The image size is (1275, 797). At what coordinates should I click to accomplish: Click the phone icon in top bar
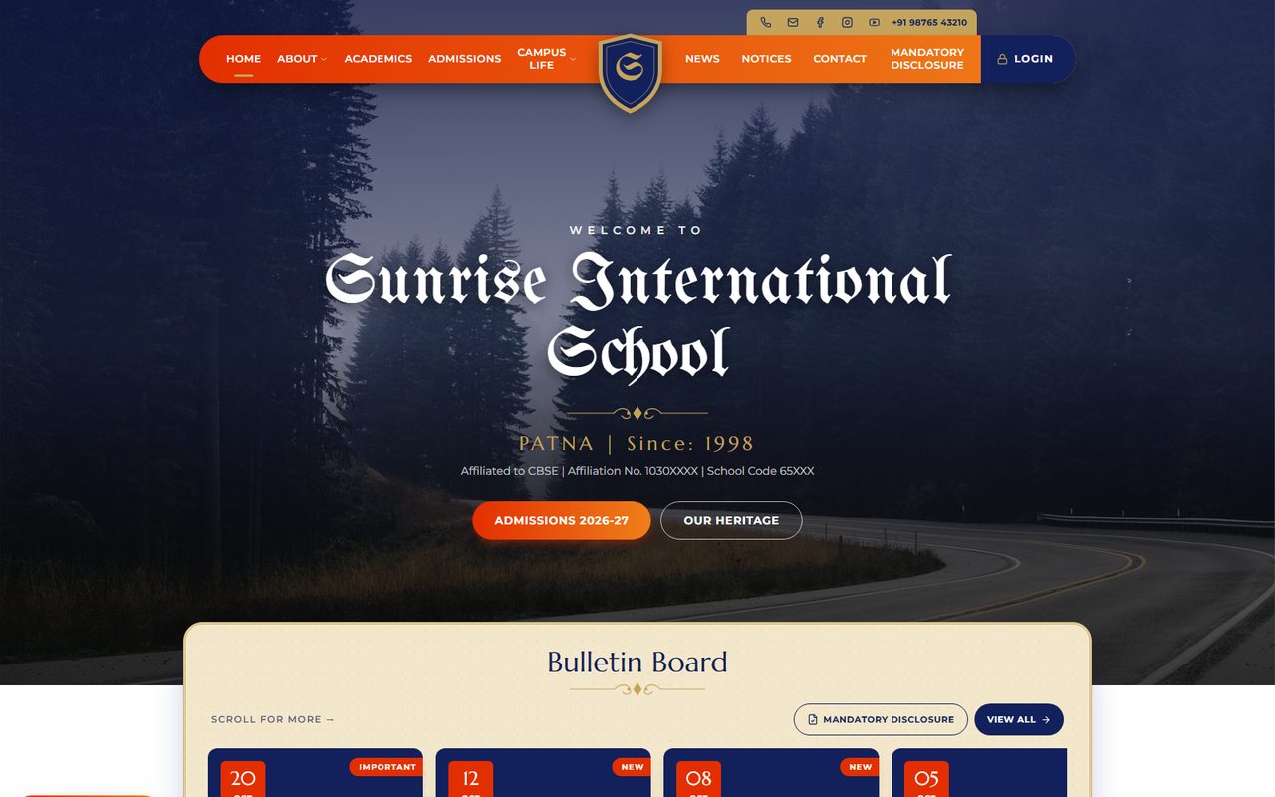[x=765, y=22]
